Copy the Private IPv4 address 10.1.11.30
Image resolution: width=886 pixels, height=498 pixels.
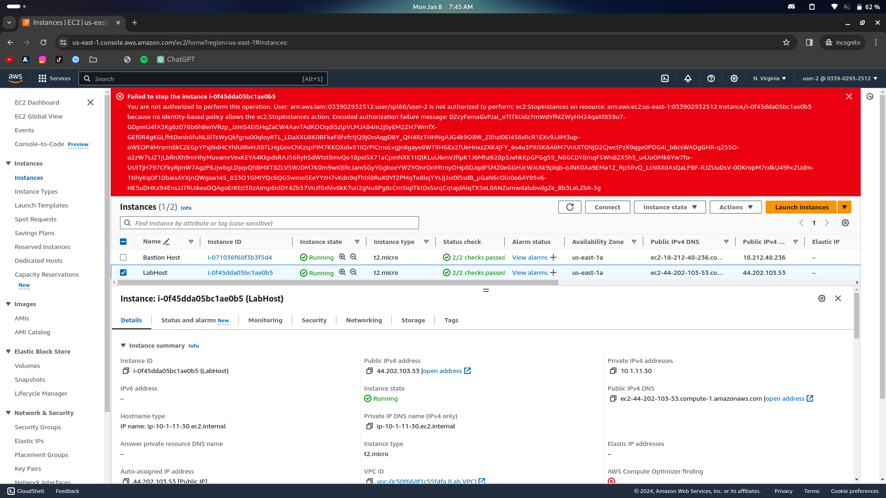[613, 371]
